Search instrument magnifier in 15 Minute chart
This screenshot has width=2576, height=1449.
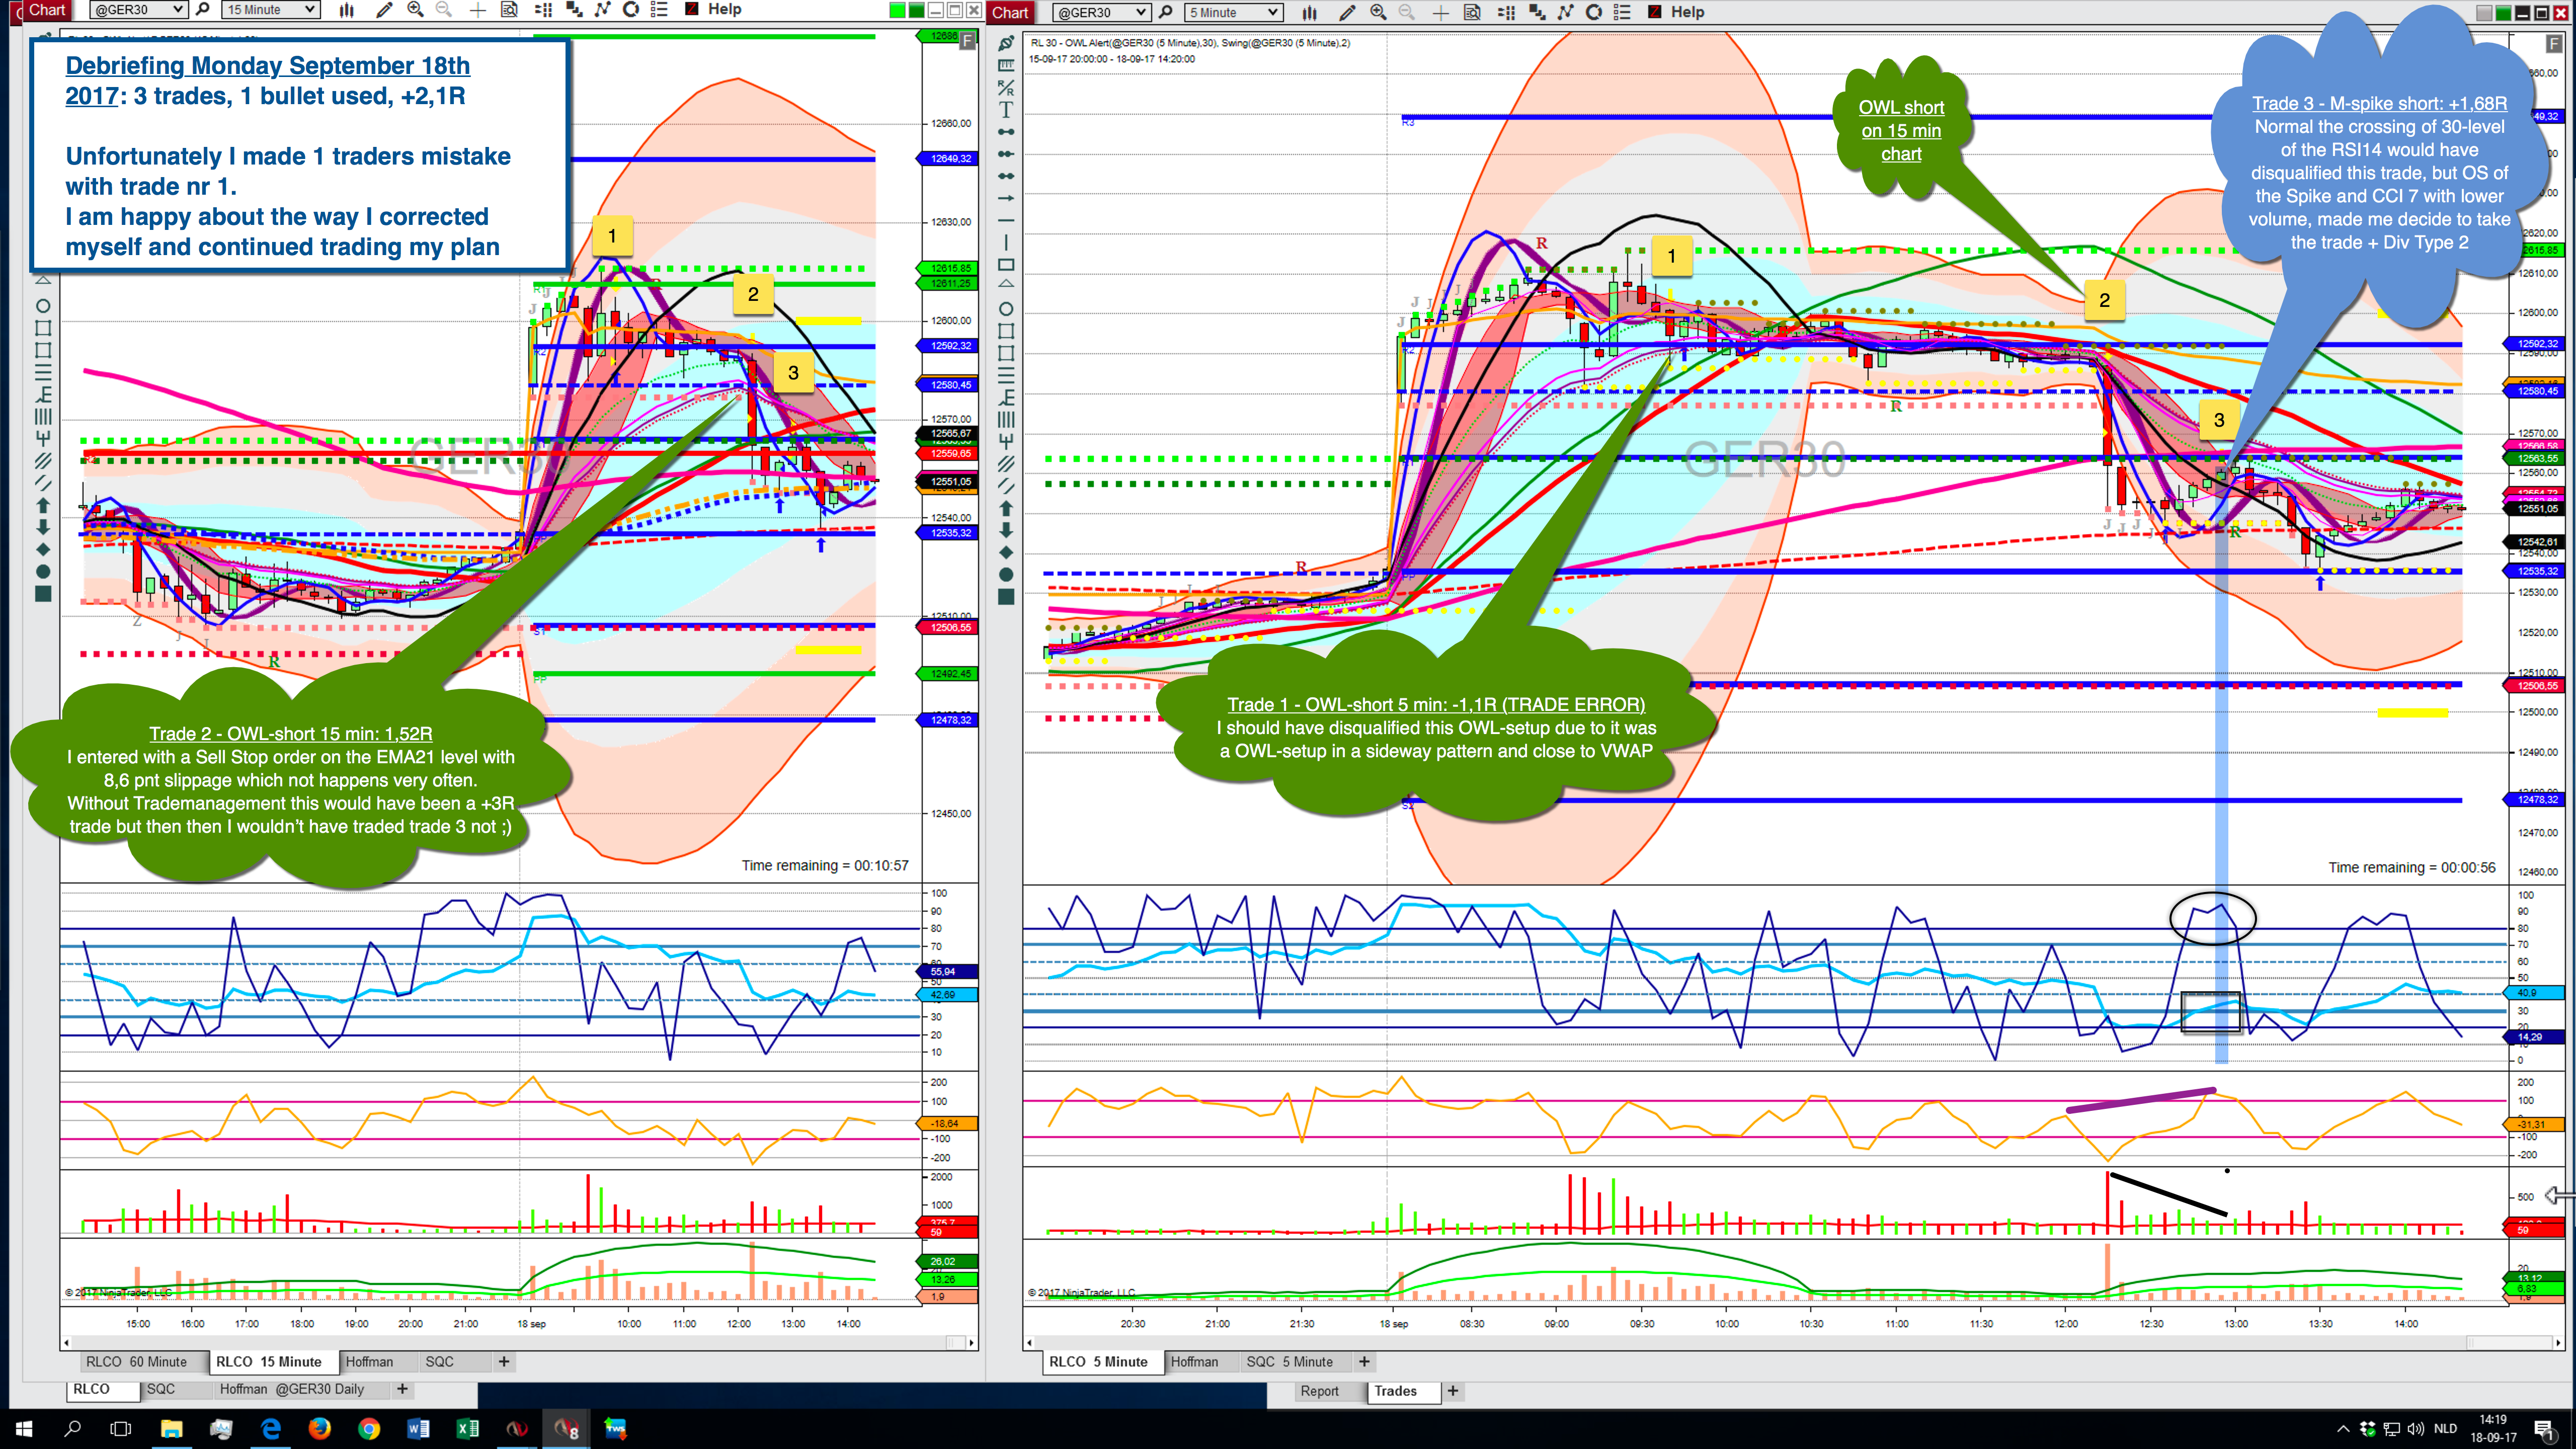pos(203,10)
